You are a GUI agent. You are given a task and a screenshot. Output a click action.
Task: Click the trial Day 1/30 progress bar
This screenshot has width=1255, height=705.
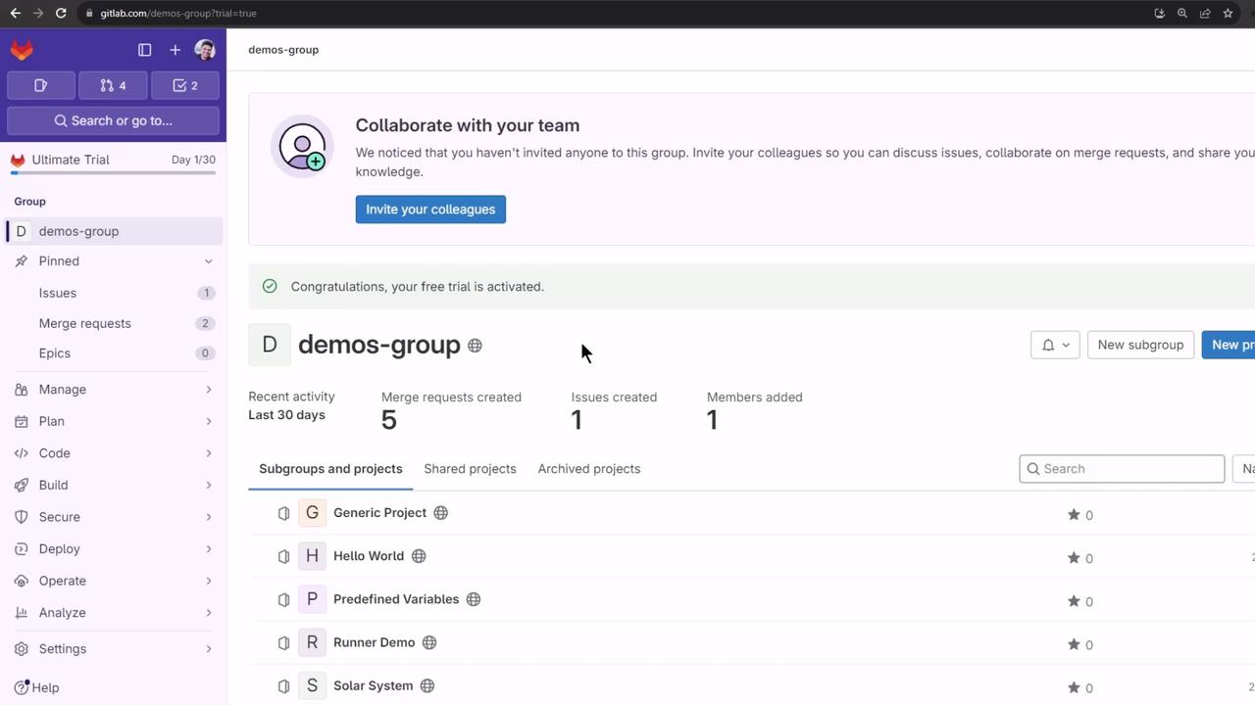click(x=113, y=172)
